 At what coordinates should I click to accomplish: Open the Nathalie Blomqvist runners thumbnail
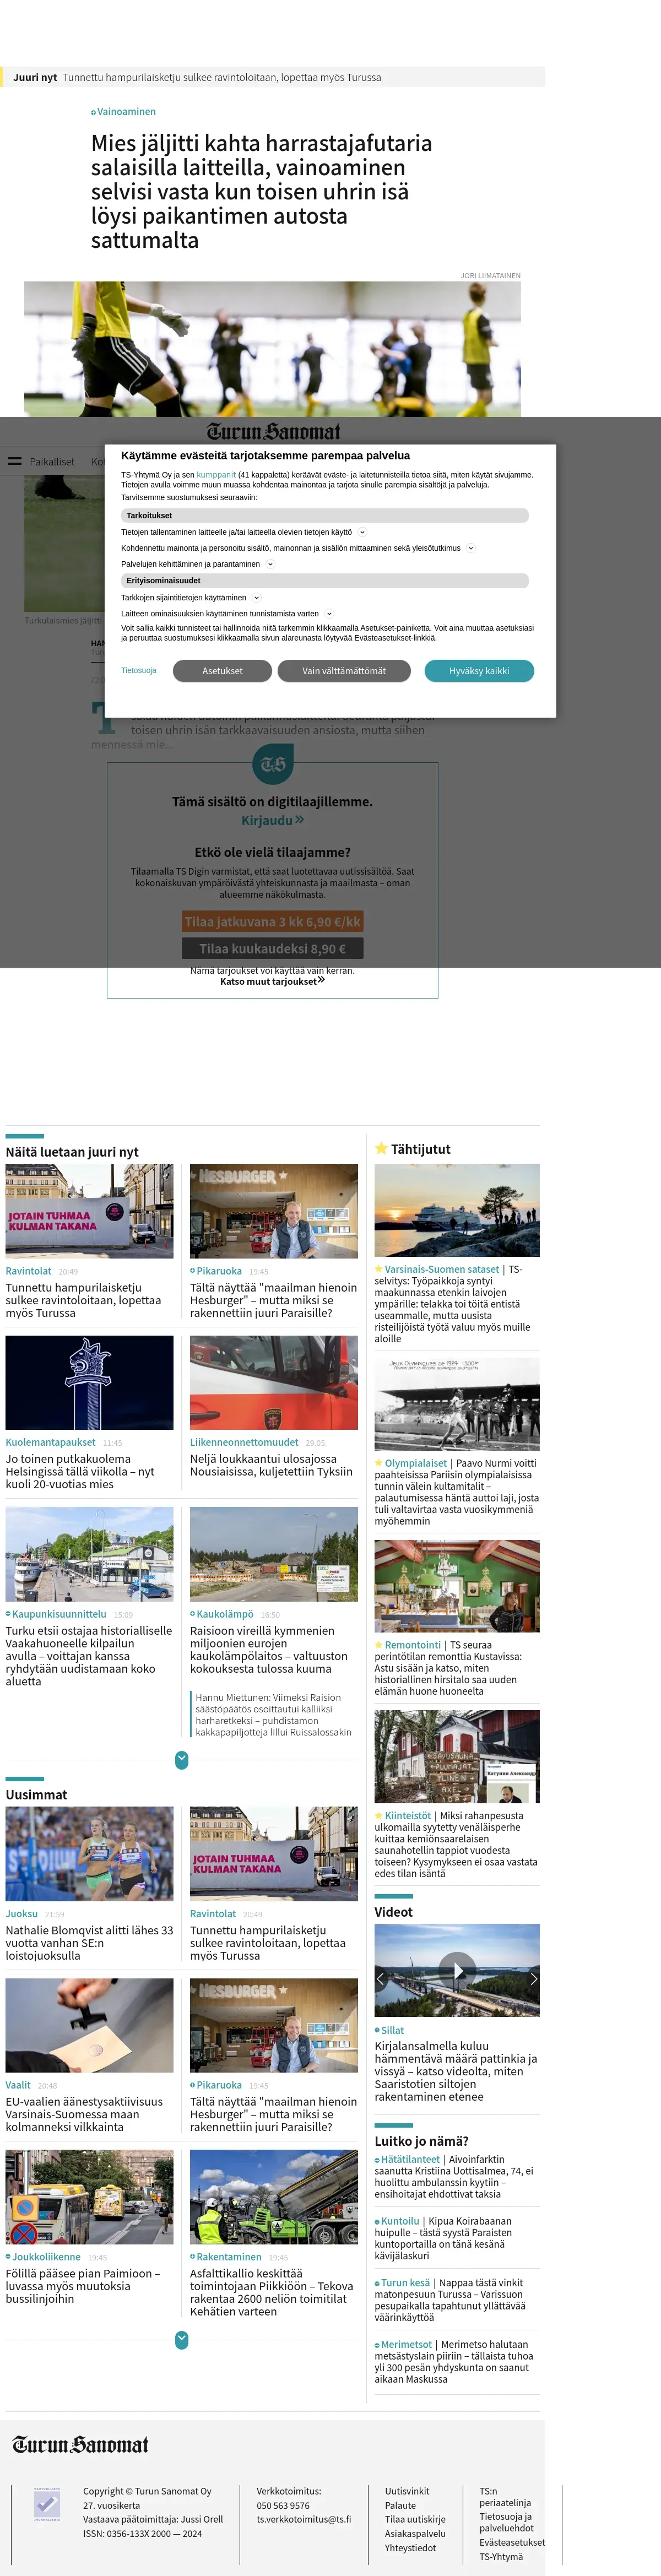point(89,1853)
